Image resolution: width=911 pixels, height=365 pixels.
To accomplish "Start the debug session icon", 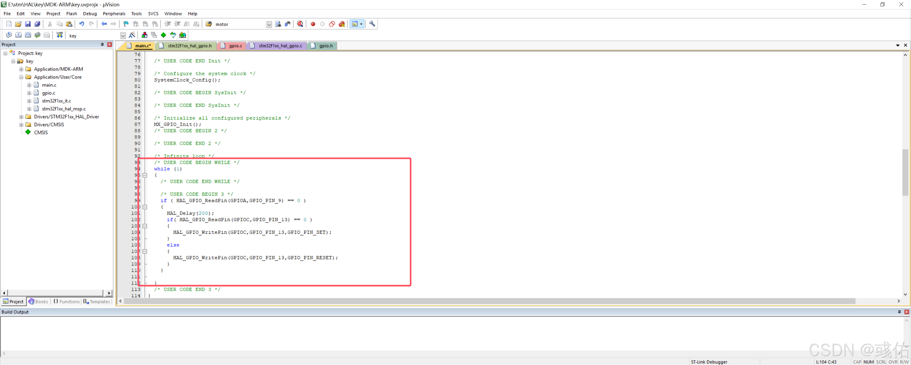I will [x=300, y=24].
